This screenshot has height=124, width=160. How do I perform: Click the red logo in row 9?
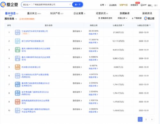pyautogui.click(x=18, y=102)
